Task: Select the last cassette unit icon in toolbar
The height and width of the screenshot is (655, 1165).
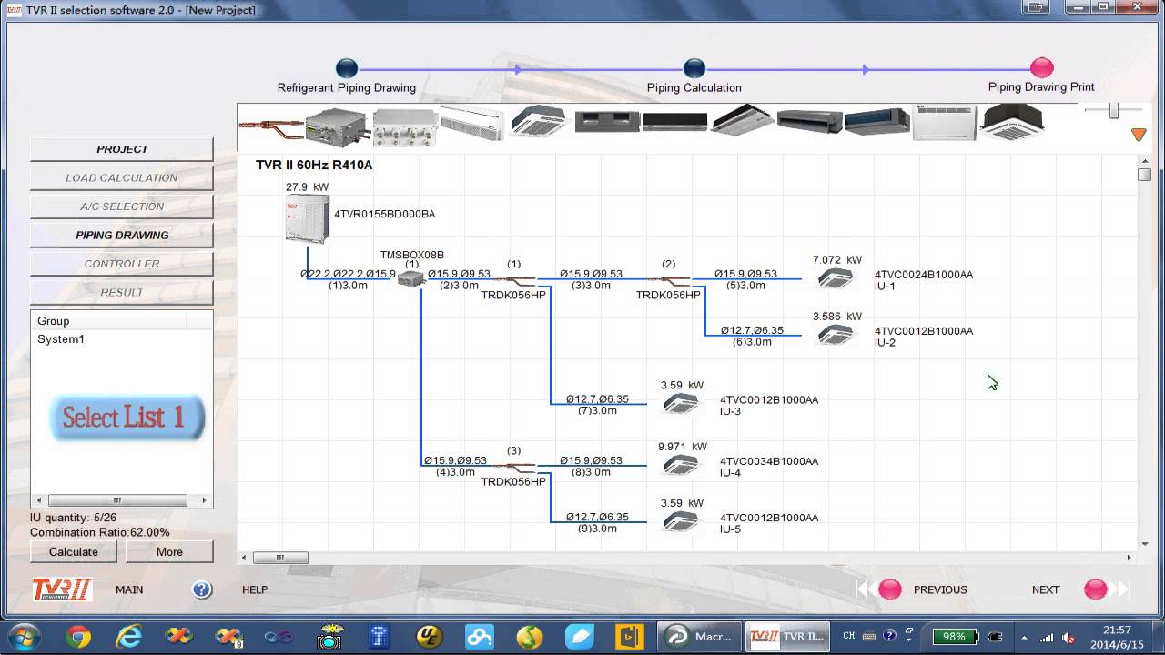Action: (x=1011, y=122)
